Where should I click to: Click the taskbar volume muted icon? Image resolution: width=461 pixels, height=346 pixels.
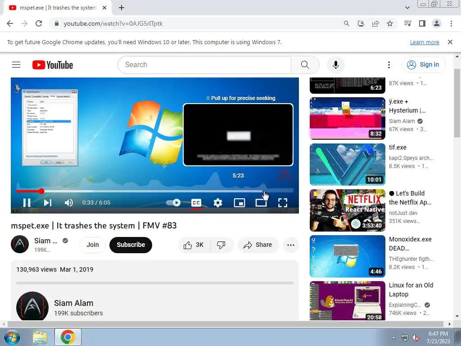[416, 338]
